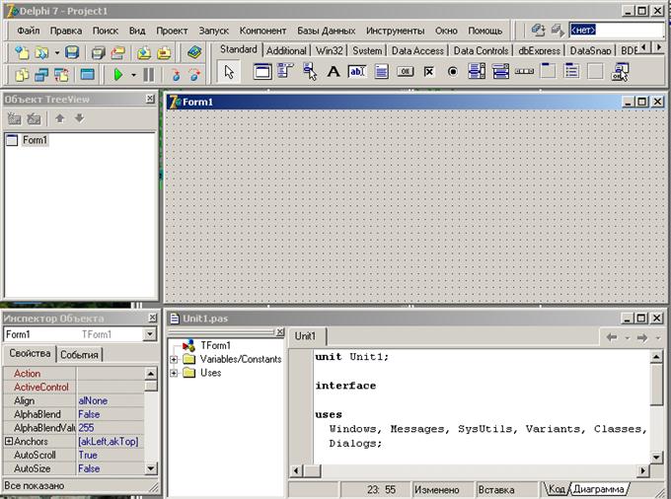Click Object Inspector scrollbar down arrow
The height and width of the screenshot is (499, 671).
point(151,468)
